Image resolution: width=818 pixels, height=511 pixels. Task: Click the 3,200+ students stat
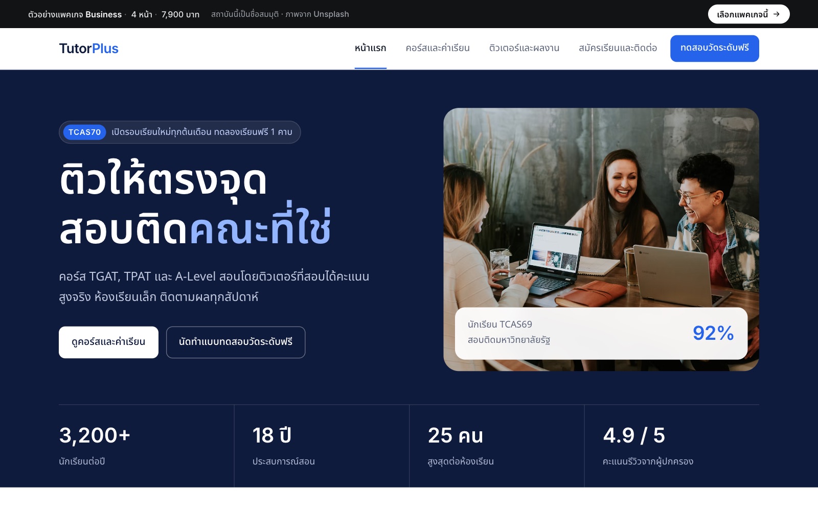95,435
